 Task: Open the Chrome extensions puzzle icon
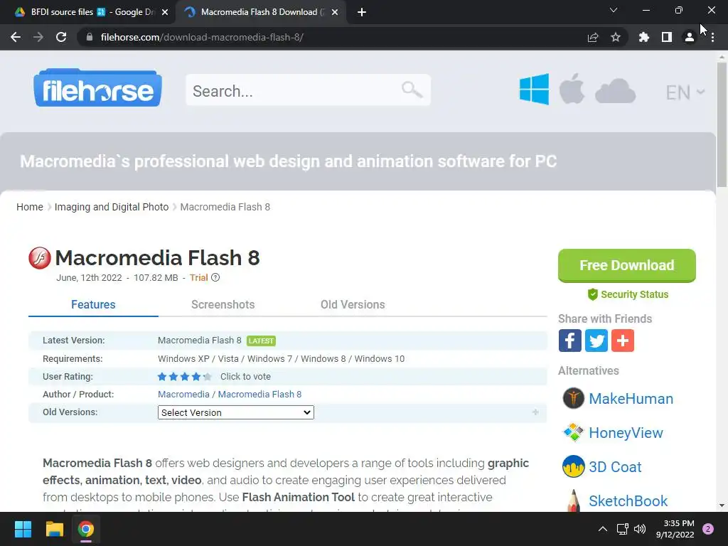pyautogui.click(x=644, y=37)
